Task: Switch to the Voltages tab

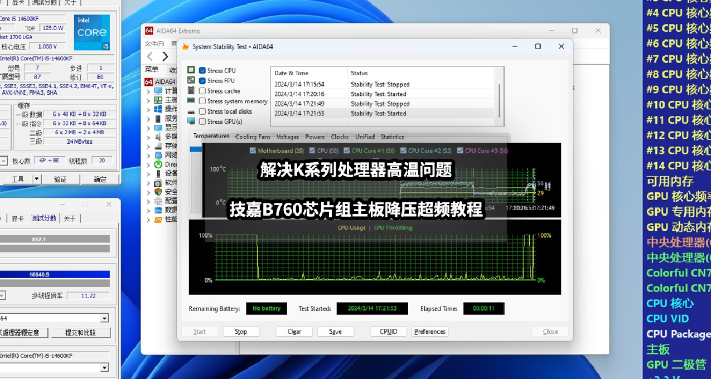Action: (288, 137)
